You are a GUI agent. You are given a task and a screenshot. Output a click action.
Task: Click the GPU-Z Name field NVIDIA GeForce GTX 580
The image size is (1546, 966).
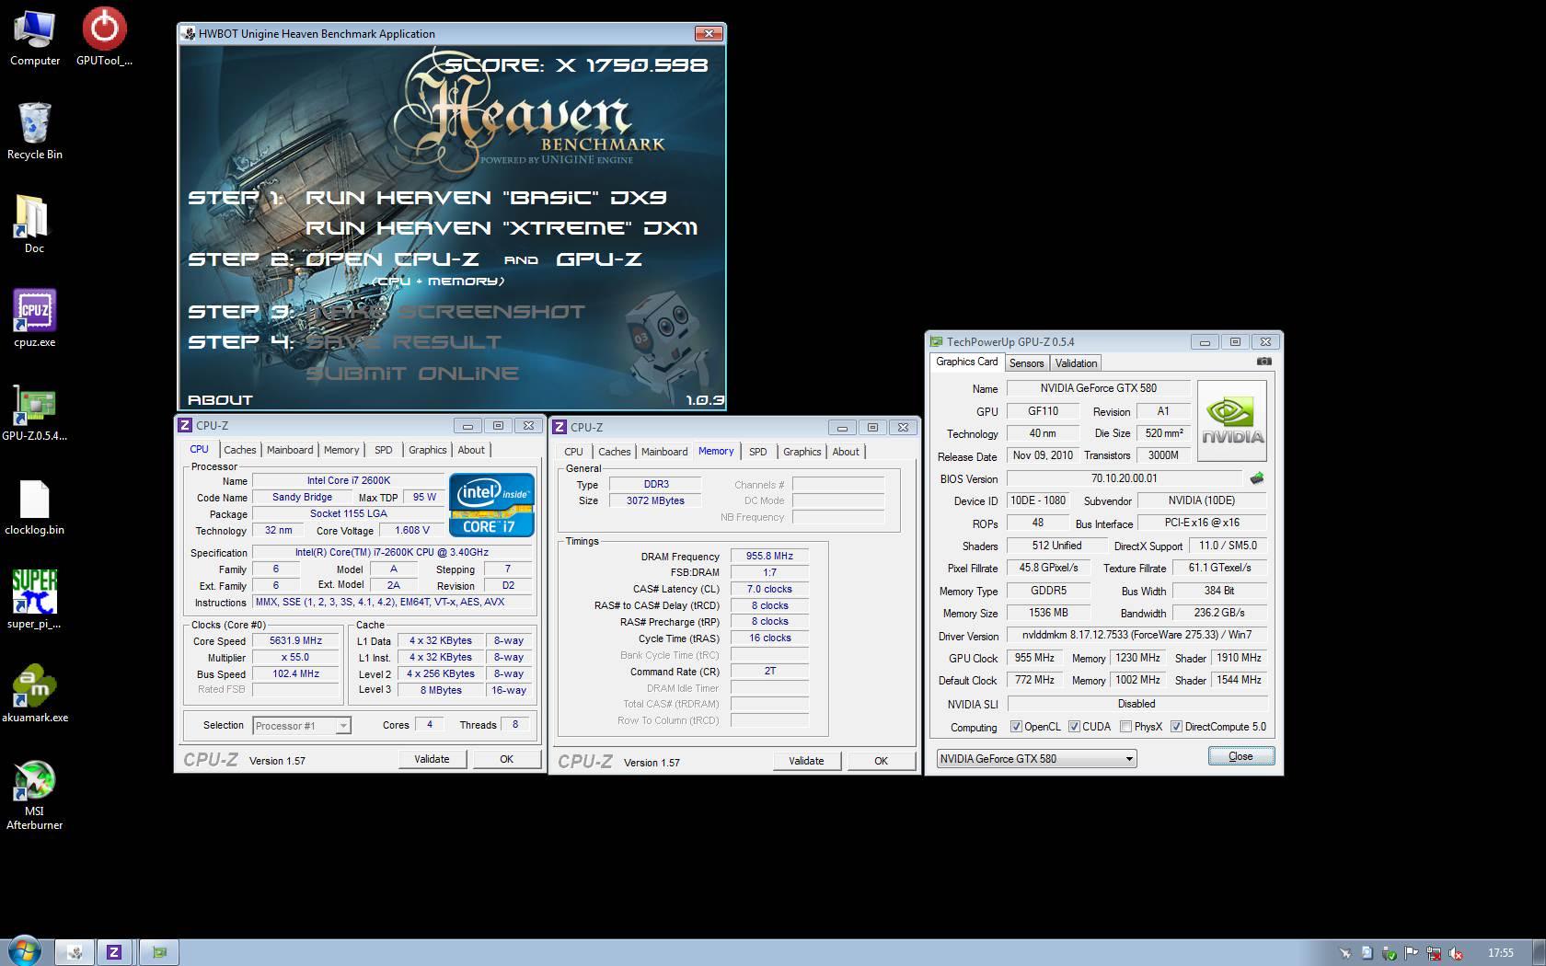(1098, 388)
